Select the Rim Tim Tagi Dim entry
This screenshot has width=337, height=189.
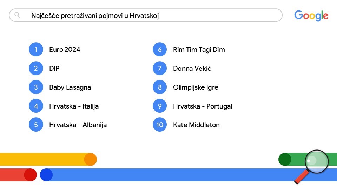click(x=199, y=50)
